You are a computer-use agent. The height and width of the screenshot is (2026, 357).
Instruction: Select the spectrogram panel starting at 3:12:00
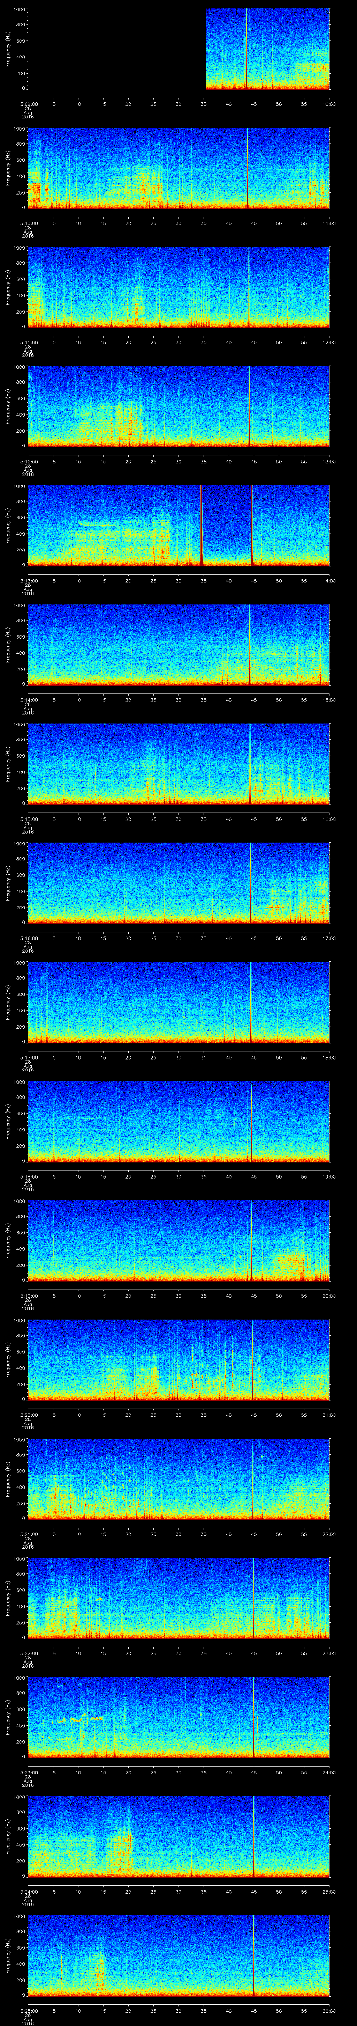tap(179, 406)
